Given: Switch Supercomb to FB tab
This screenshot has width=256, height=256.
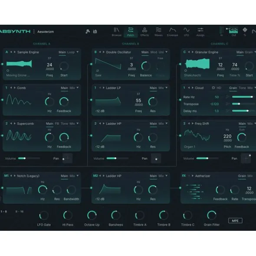Looking at the screenshot, I should point(57,123).
